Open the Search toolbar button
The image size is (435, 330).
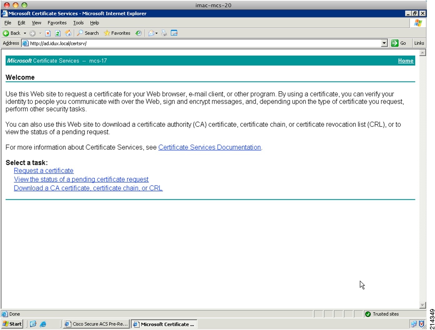[x=88, y=33]
